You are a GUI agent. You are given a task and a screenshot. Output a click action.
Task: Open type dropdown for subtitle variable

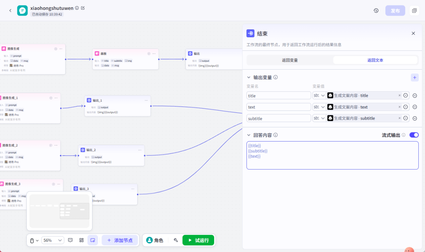pos(319,118)
